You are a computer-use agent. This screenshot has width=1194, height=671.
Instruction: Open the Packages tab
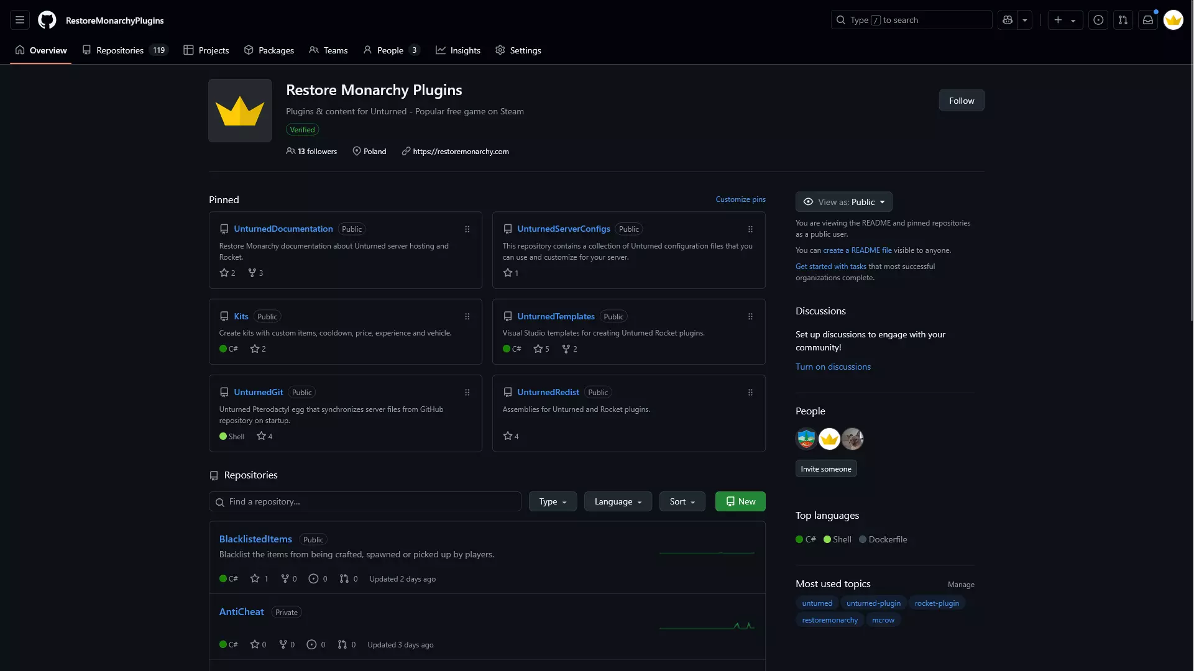tap(269, 50)
